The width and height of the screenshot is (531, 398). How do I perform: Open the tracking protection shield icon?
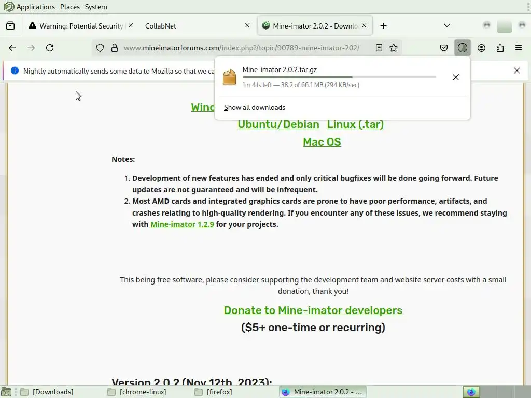pyautogui.click(x=100, y=48)
